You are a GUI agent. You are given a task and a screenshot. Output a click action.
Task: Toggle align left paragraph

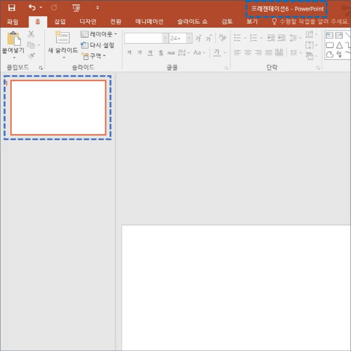pos(237,53)
